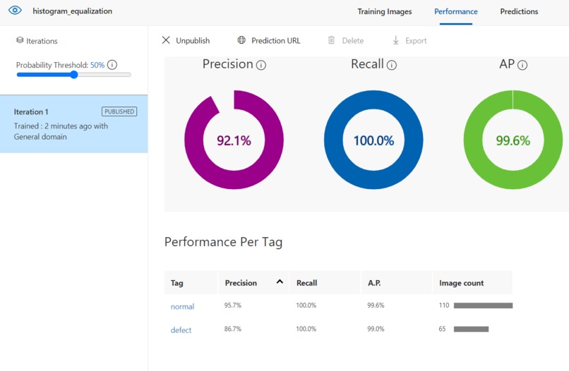Click the AP info icon

(522, 66)
